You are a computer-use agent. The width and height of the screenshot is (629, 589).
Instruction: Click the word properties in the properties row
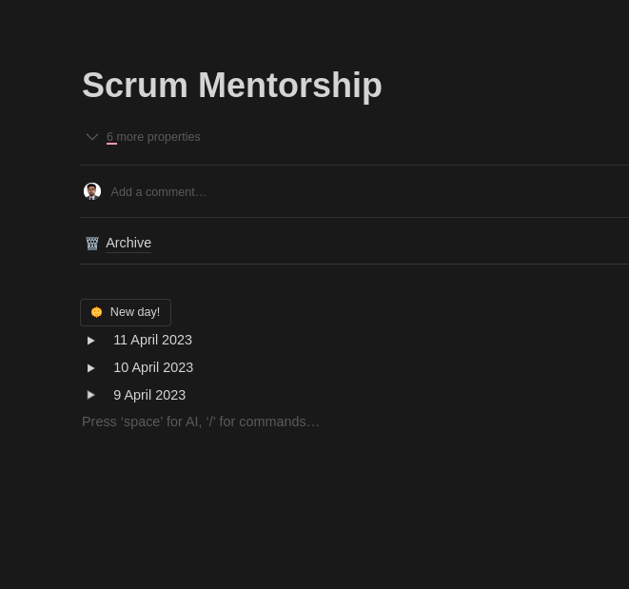pyautogui.click(x=174, y=137)
